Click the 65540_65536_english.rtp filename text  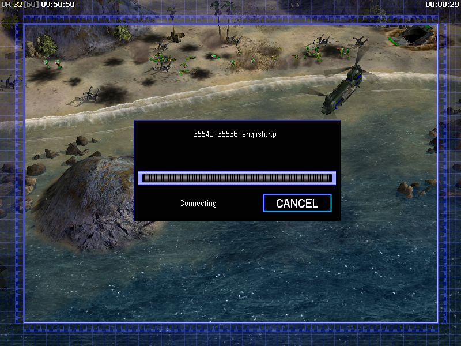point(235,134)
